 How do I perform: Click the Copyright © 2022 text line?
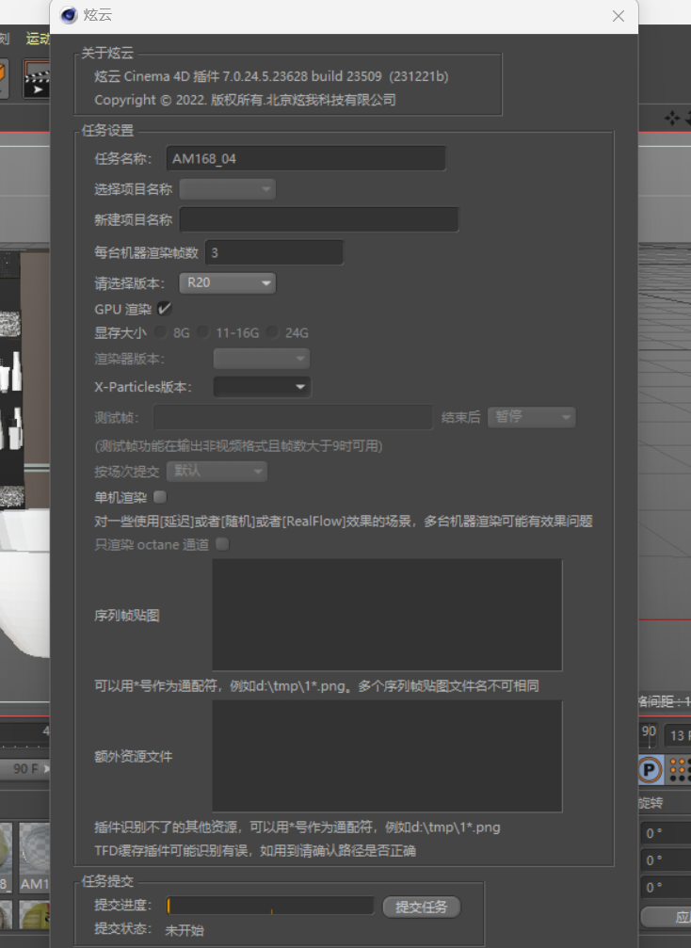click(245, 100)
